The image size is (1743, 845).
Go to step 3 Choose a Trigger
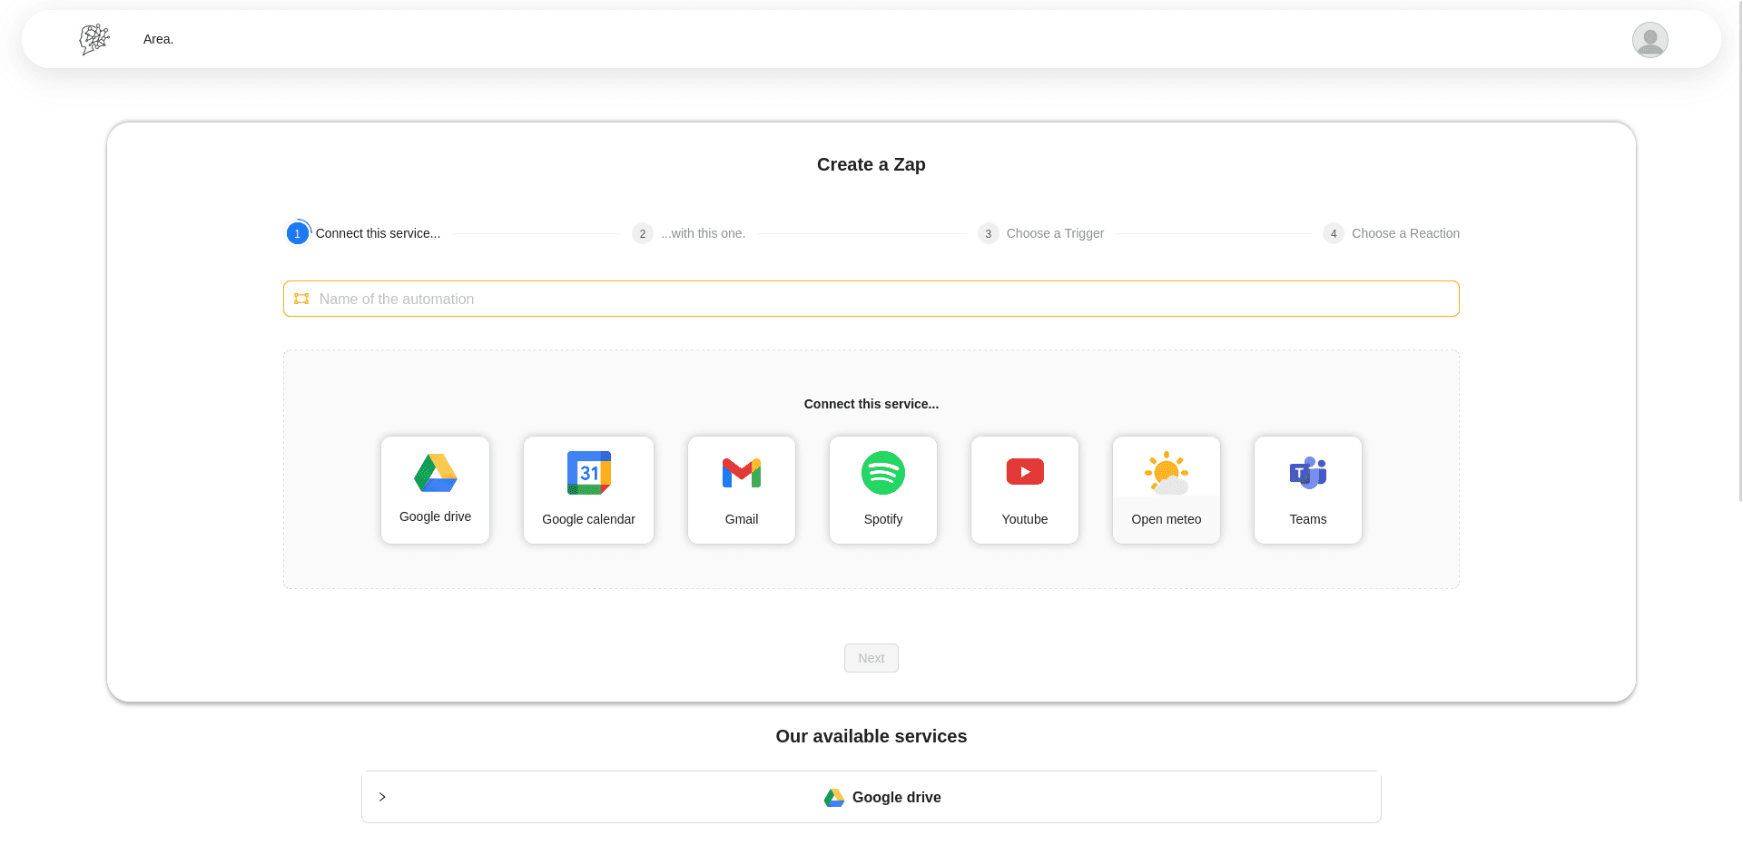1041,233
